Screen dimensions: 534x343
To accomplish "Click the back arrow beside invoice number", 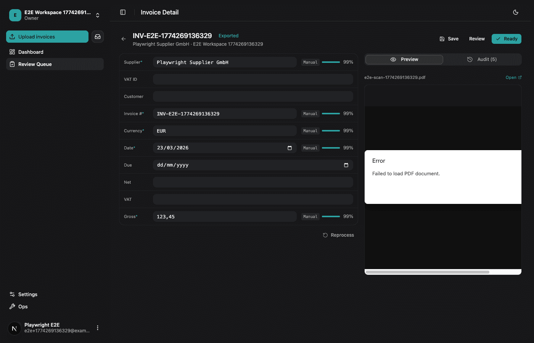I will [124, 39].
